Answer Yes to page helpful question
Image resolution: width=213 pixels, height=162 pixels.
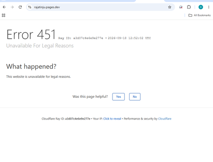point(118,97)
